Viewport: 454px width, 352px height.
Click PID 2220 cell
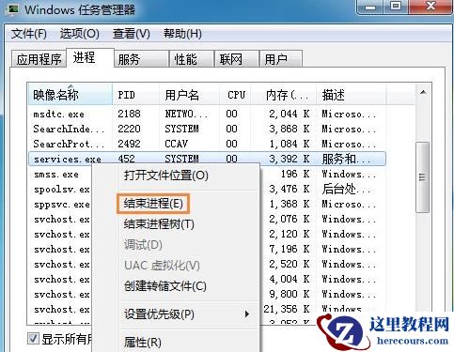129,129
